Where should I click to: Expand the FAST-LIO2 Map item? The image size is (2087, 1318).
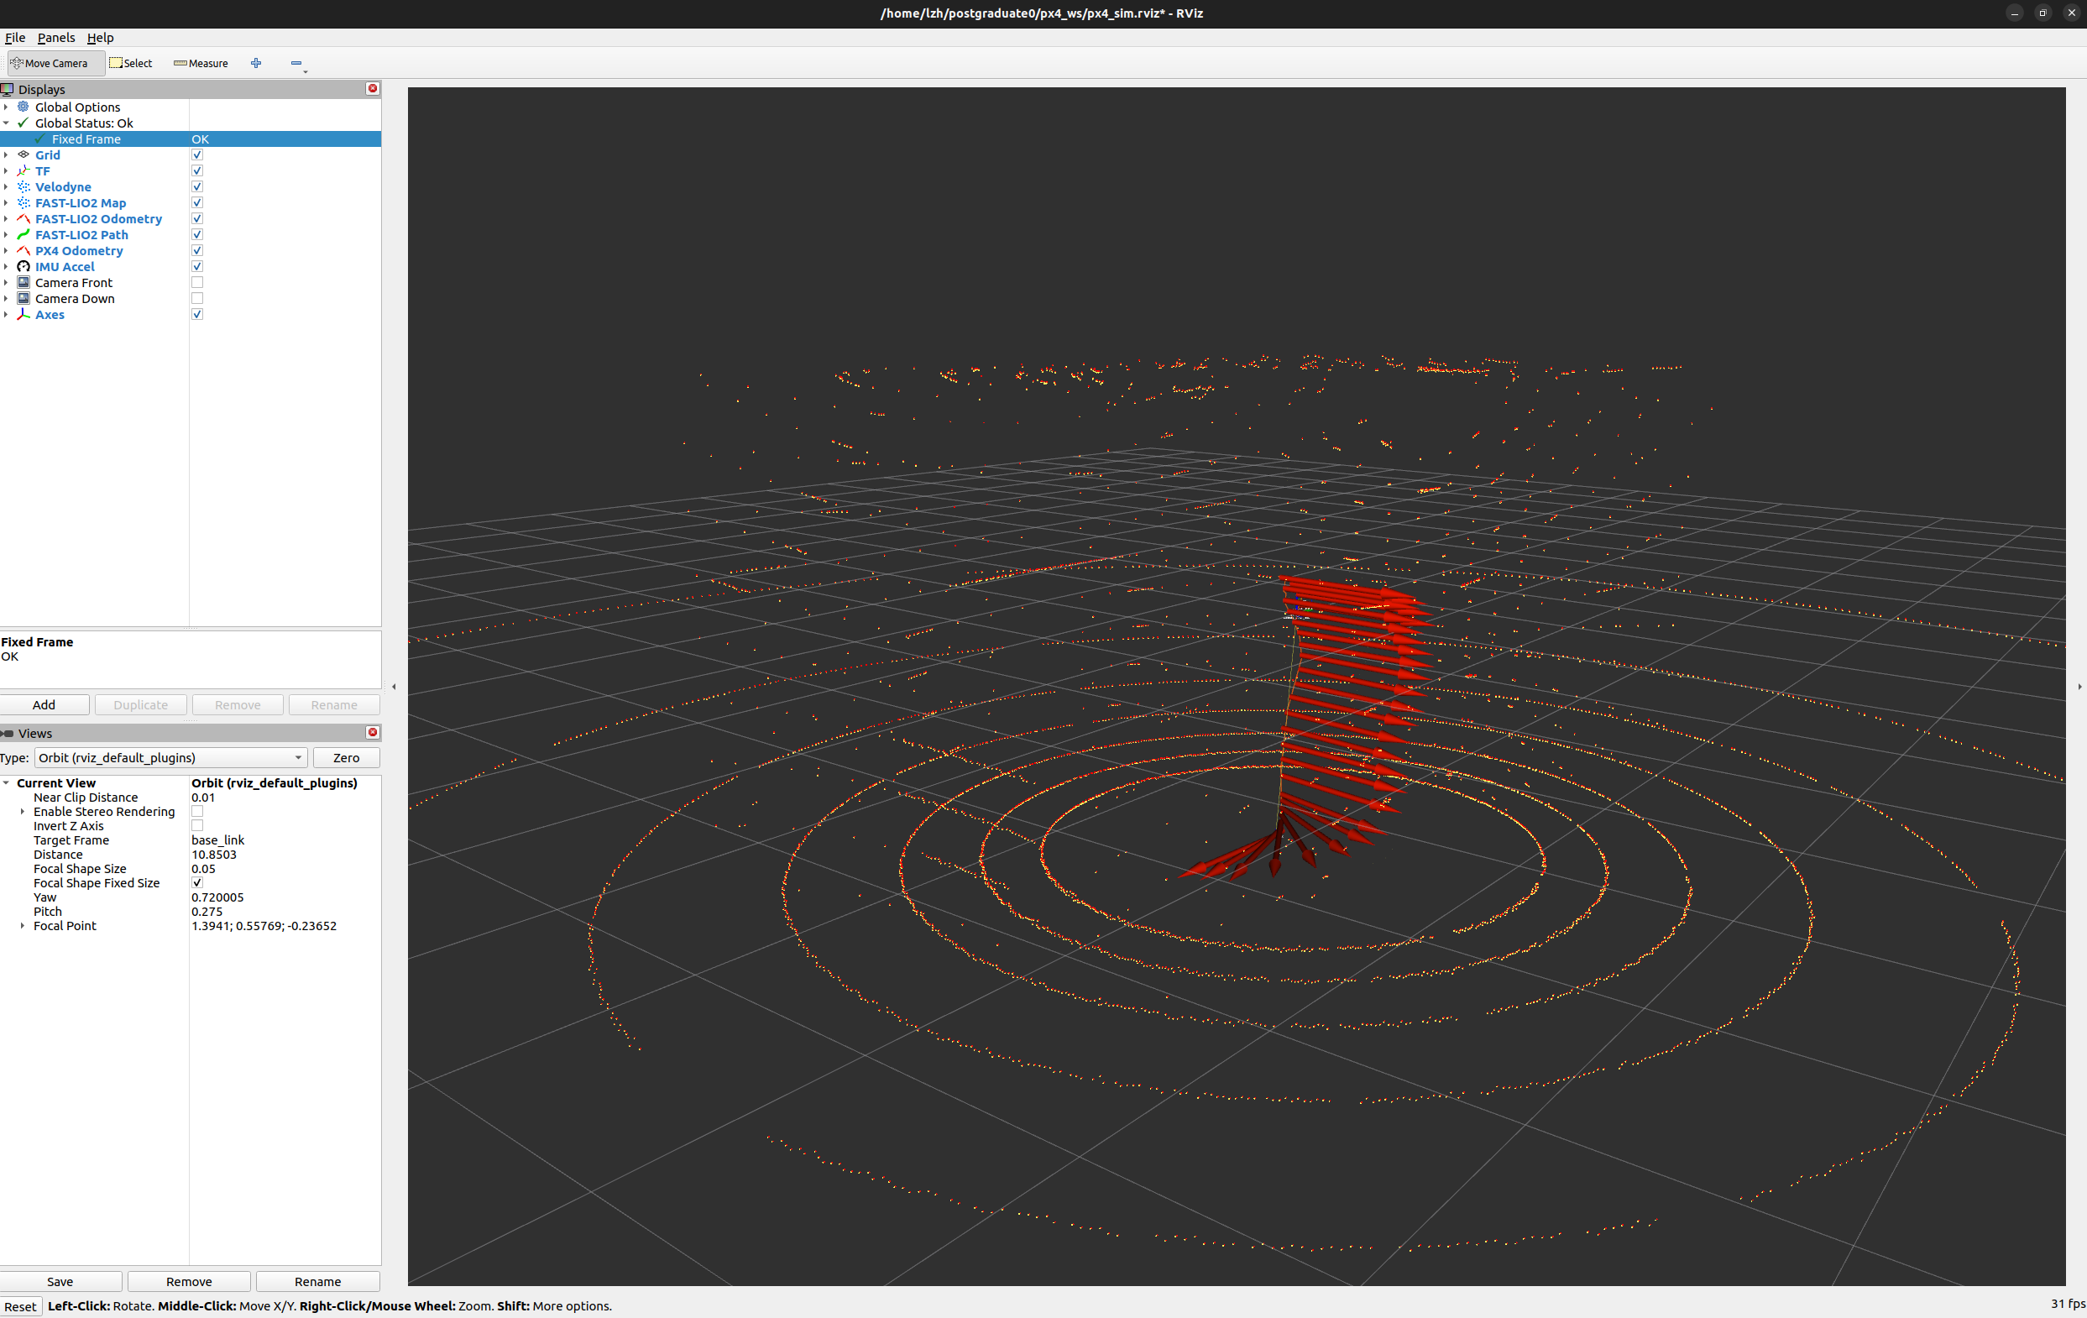click(6, 203)
